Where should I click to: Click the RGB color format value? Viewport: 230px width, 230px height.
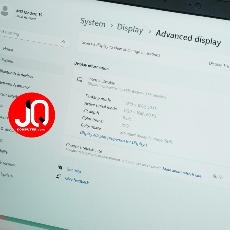(125, 125)
